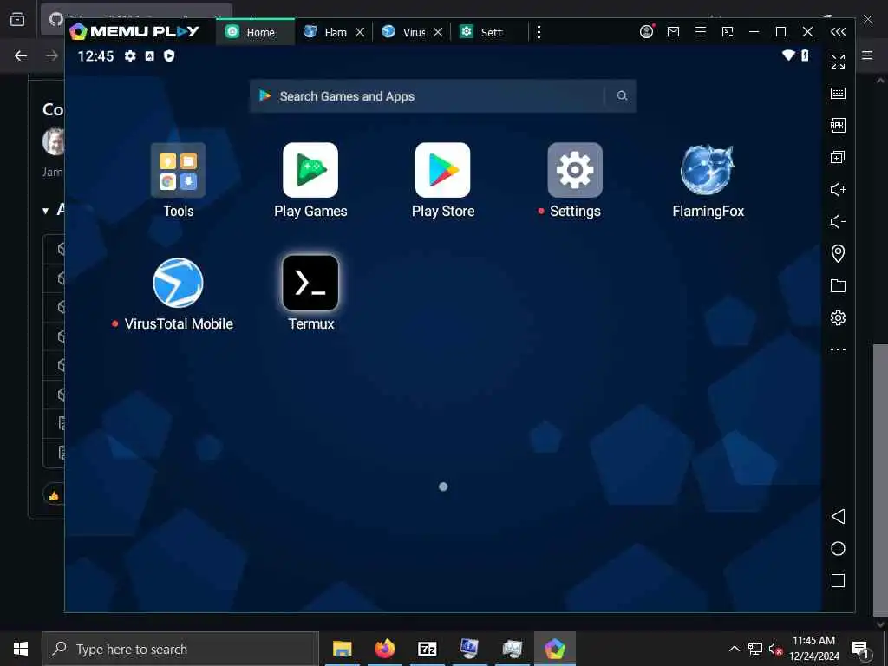Click the Search Games and Apps field
This screenshot has height=666, width=888.
pyautogui.click(x=443, y=95)
